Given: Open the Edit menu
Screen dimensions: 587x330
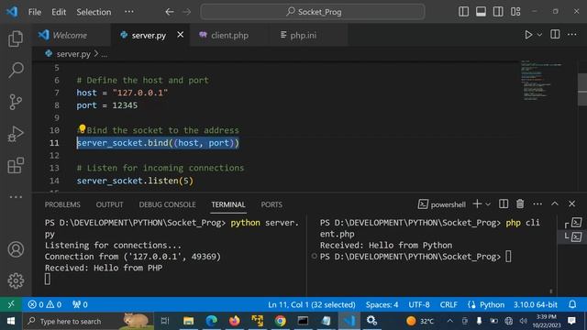Looking at the screenshot, I should [x=59, y=12].
